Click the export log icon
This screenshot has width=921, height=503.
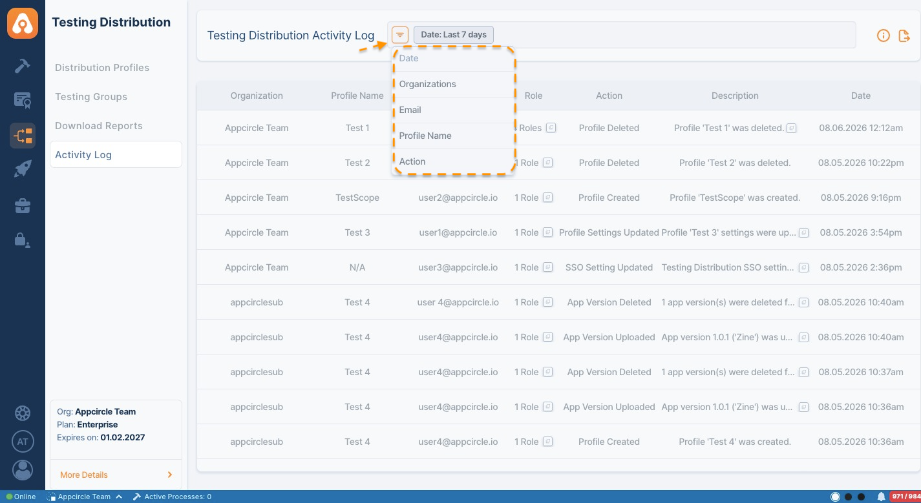(904, 36)
